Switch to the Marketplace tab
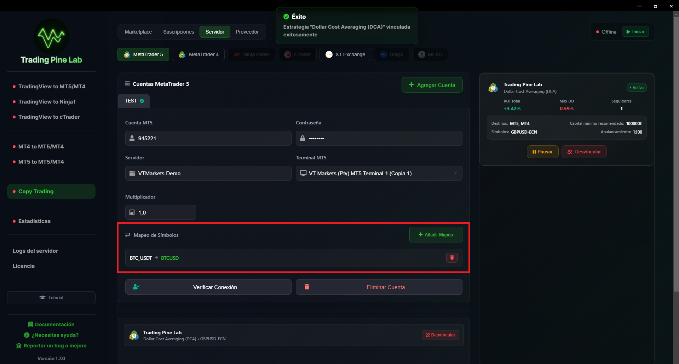Screen dimensions: 679x364 pyautogui.click(x=138, y=32)
